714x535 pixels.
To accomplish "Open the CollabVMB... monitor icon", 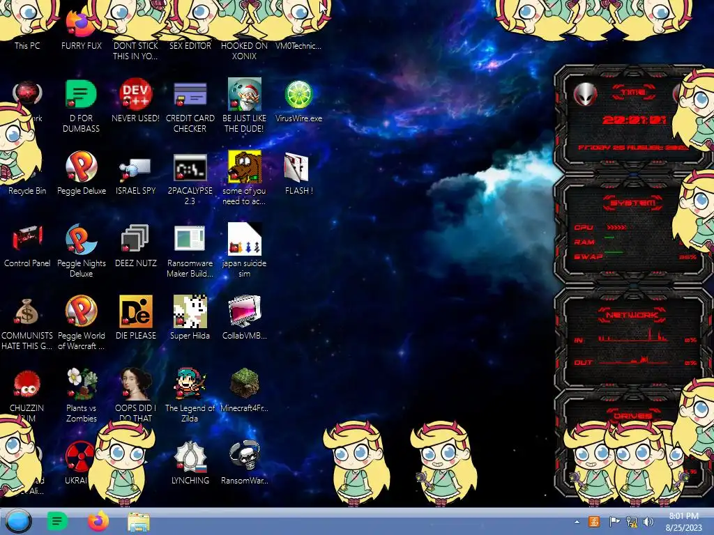I will click(x=244, y=311).
